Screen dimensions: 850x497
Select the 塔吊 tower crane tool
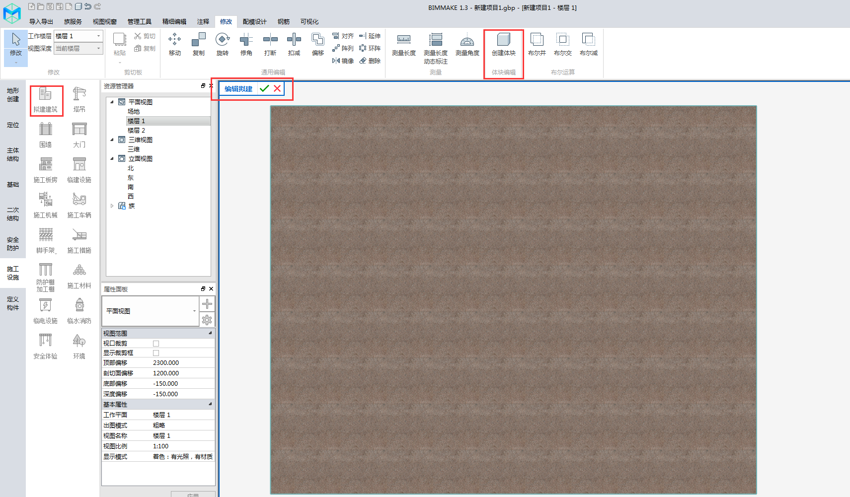pos(79,100)
